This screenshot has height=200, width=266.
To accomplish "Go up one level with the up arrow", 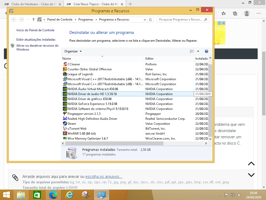I will 34,20.
